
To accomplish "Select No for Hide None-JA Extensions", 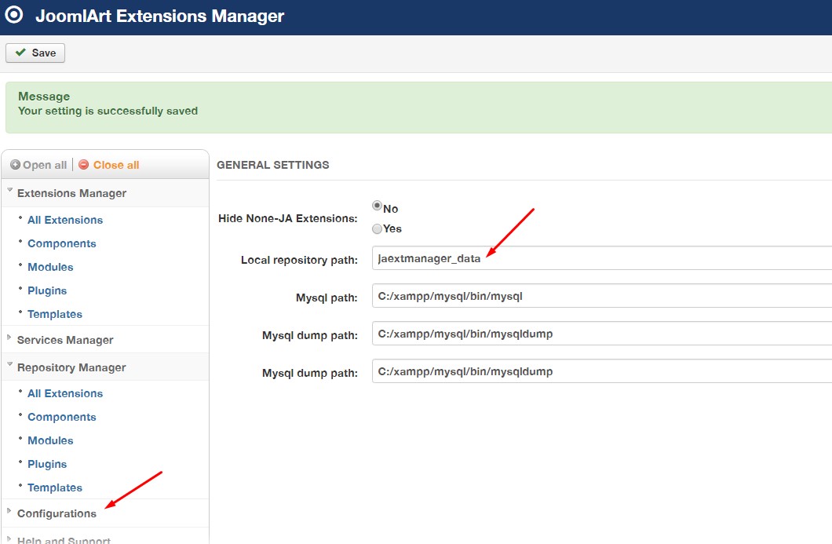I will coord(377,206).
